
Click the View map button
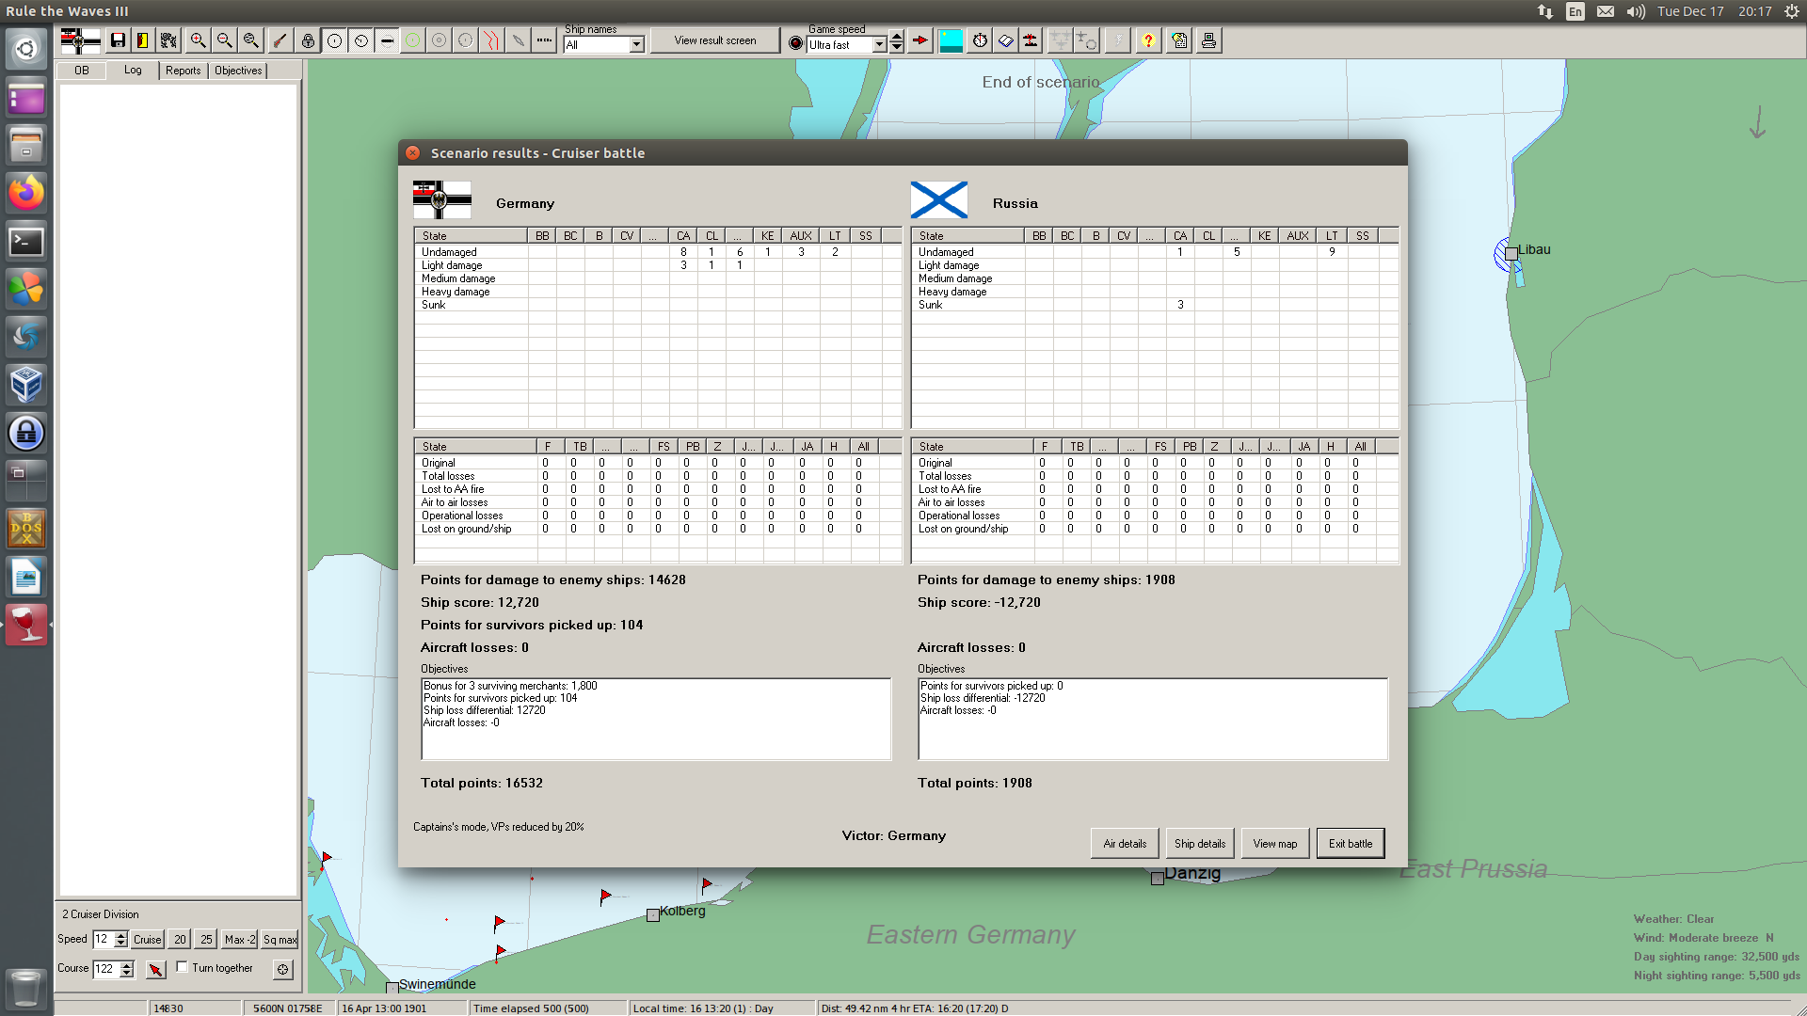(x=1275, y=844)
